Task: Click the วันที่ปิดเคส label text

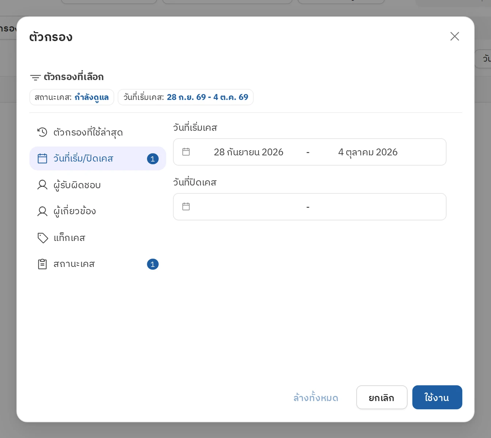Action: (195, 182)
